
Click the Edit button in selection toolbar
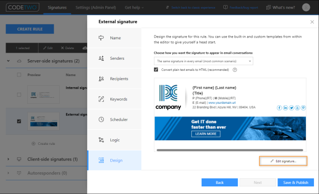(x=48, y=48)
